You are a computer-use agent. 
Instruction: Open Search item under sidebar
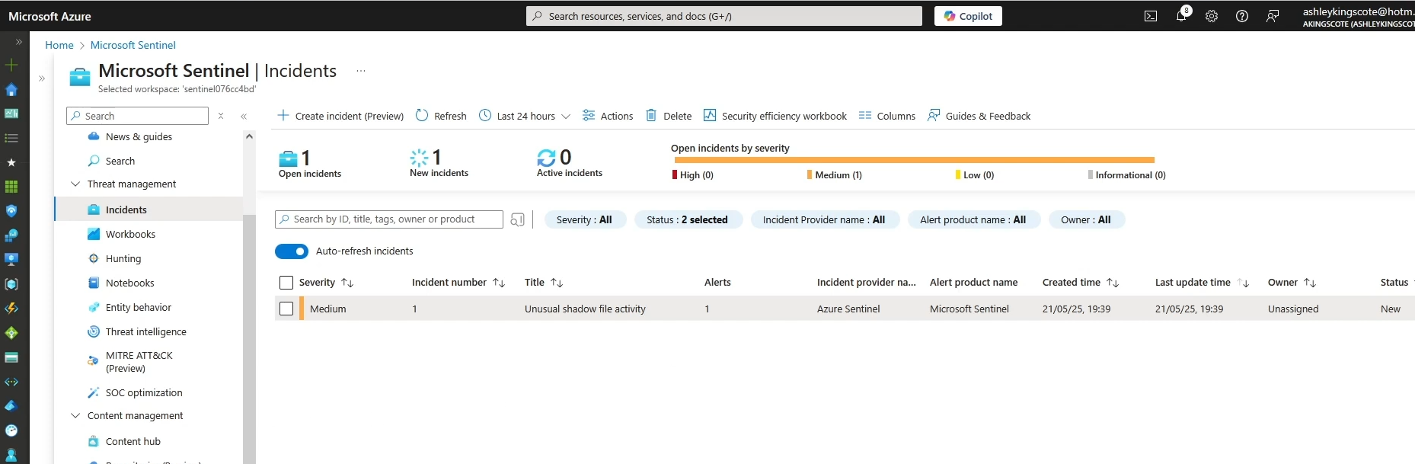(120, 162)
